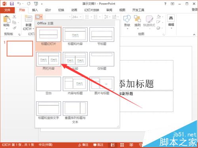
Task: Select the 垂直排列标题与文本 Vertical Title and Text layout
Action: click(x=75, y=113)
